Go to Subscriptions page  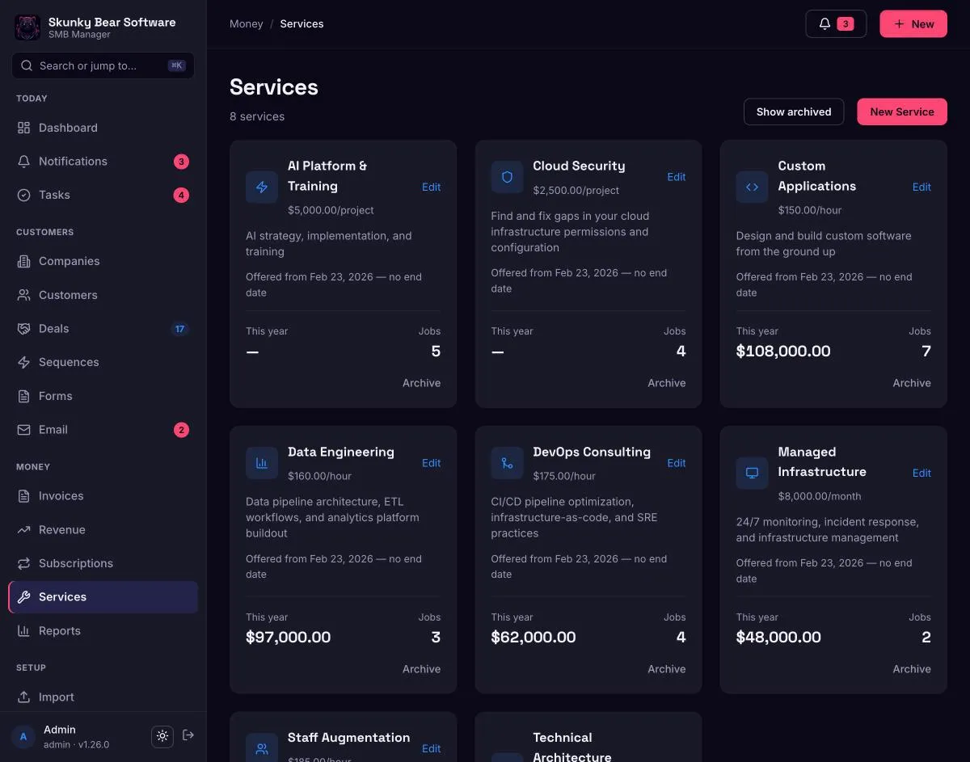point(103,563)
